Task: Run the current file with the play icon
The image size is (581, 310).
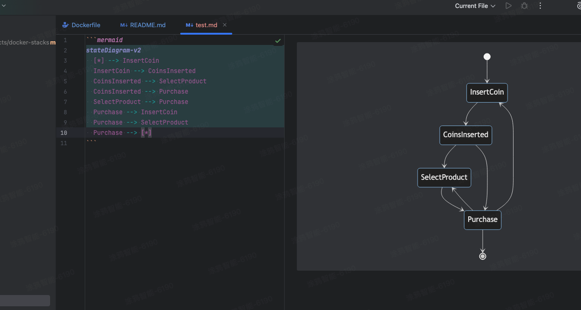Action: pyautogui.click(x=508, y=6)
